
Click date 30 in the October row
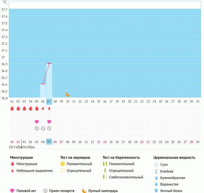[12, 142]
